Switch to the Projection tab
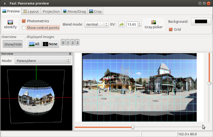The height and width of the screenshot is (137, 213). pos(51,11)
